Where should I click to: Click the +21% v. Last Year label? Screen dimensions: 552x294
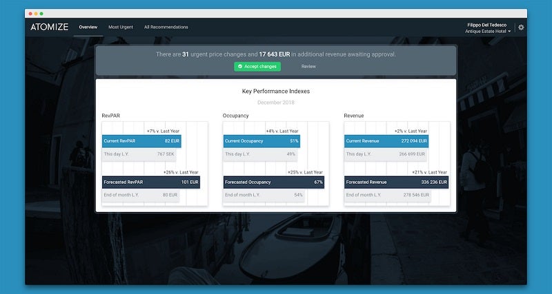click(429, 172)
